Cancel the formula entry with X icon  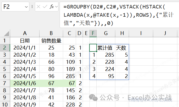(38, 7)
